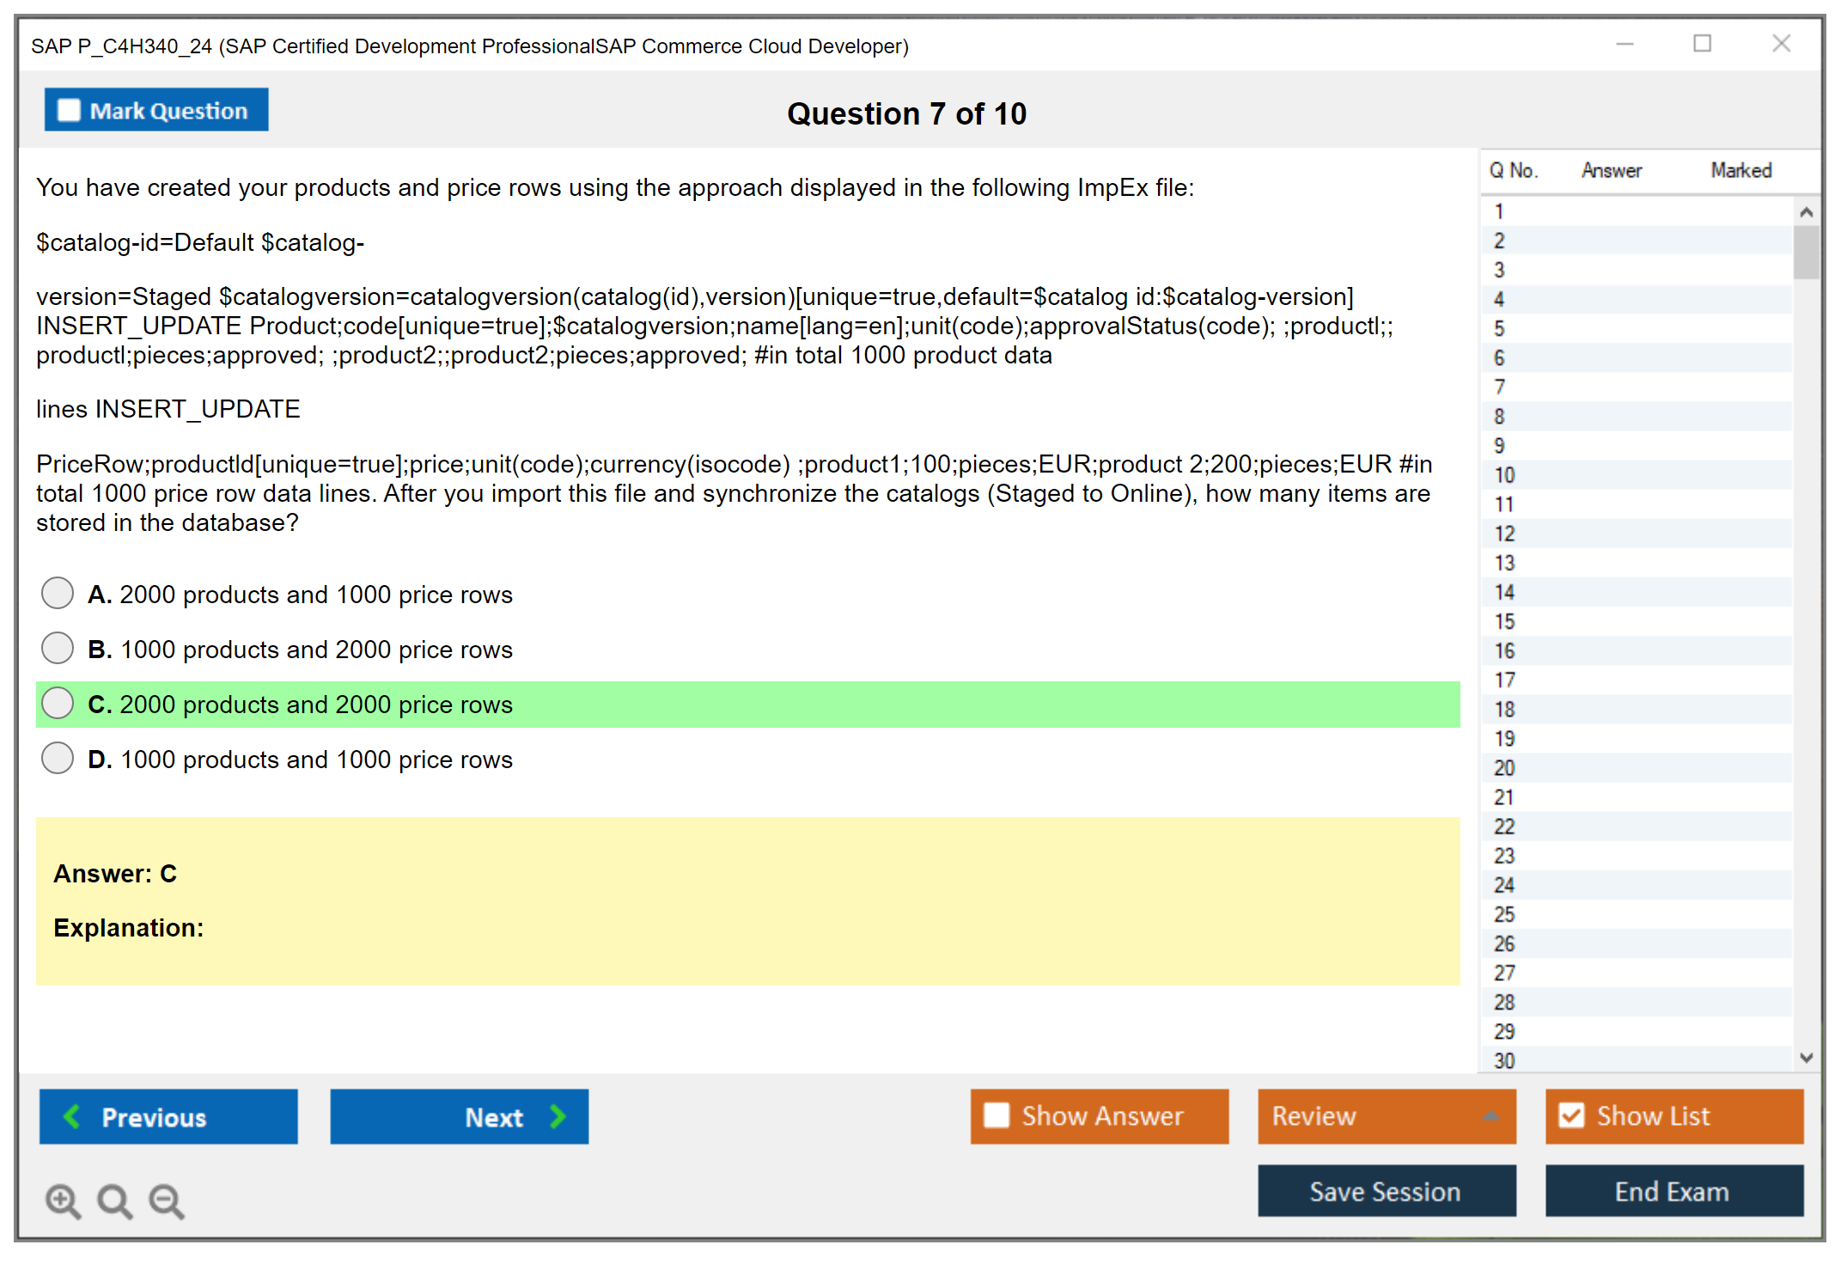
Task: Tick the Mark Question checkbox
Action: [x=69, y=111]
